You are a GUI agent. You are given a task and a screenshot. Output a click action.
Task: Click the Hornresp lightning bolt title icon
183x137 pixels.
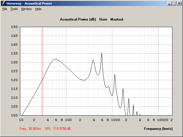[3, 3]
